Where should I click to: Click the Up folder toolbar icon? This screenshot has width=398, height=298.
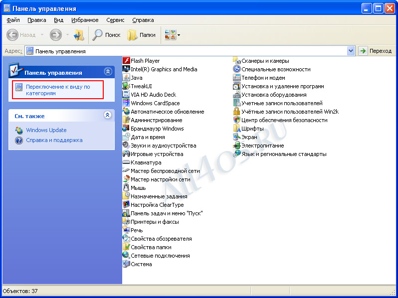(79, 35)
